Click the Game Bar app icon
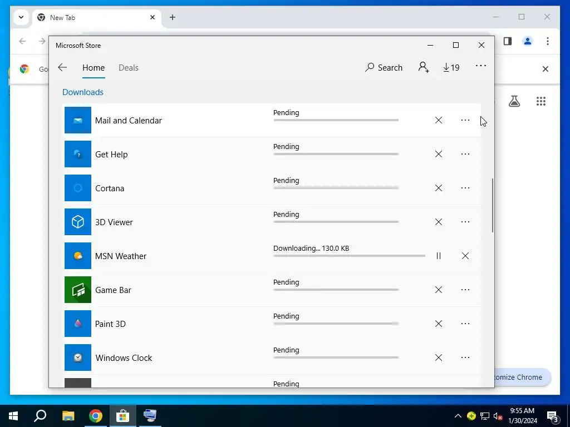The width and height of the screenshot is (570, 427). (x=78, y=290)
